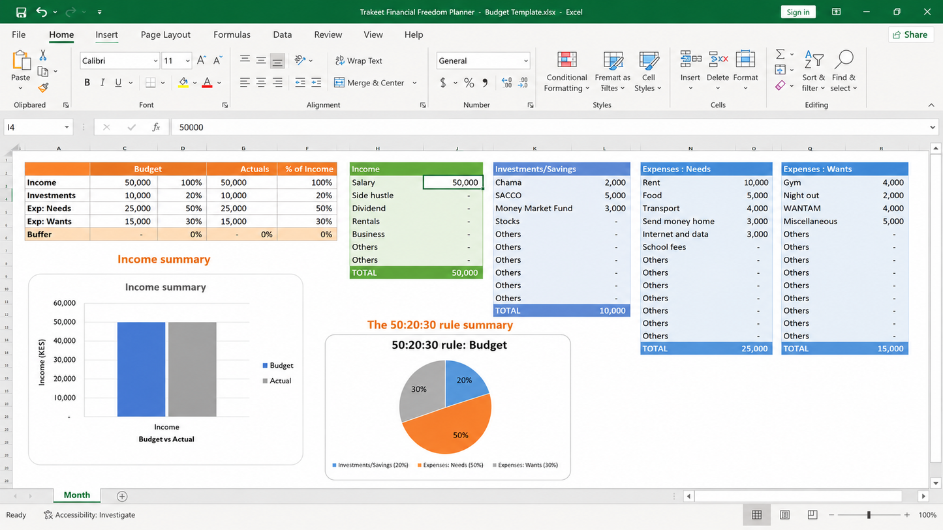Add a new sheet with plus icon

pyautogui.click(x=122, y=497)
